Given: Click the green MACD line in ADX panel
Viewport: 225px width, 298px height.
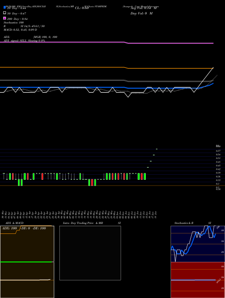Looking at the screenshot, I should pyautogui.click(x=27, y=262).
